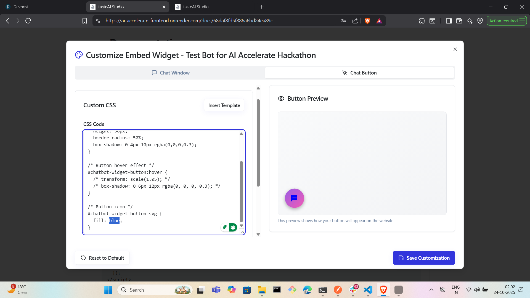Click the share page icon in address bar
Image resolution: width=530 pixels, height=298 pixels.
coord(355,21)
